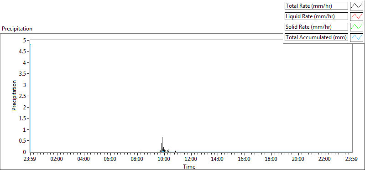
Task: Click the starting 23:59 x-axis label
Action: point(30,160)
